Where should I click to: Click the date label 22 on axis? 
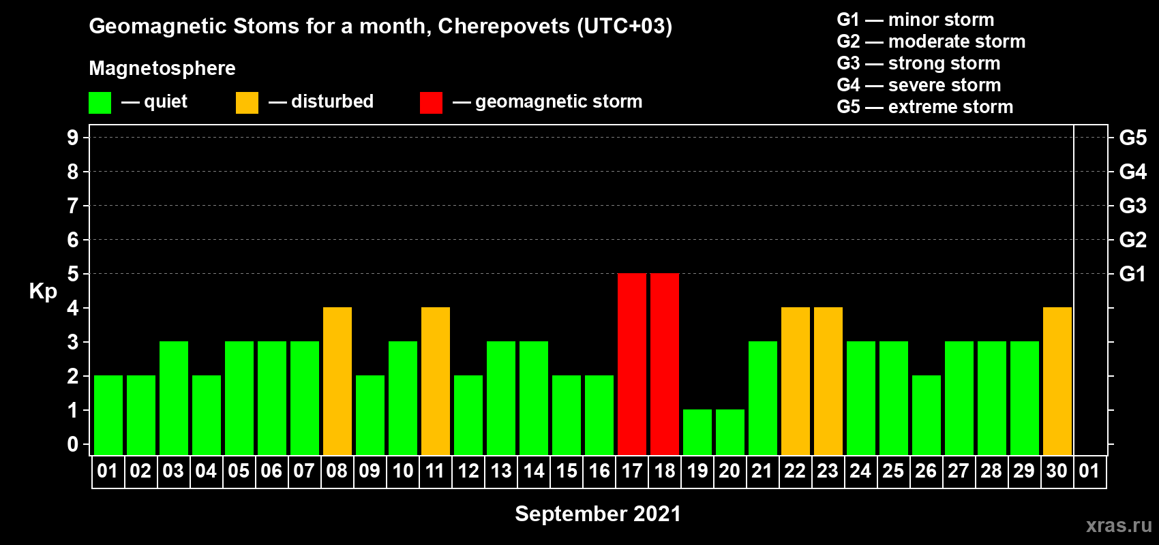(x=795, y=471)
